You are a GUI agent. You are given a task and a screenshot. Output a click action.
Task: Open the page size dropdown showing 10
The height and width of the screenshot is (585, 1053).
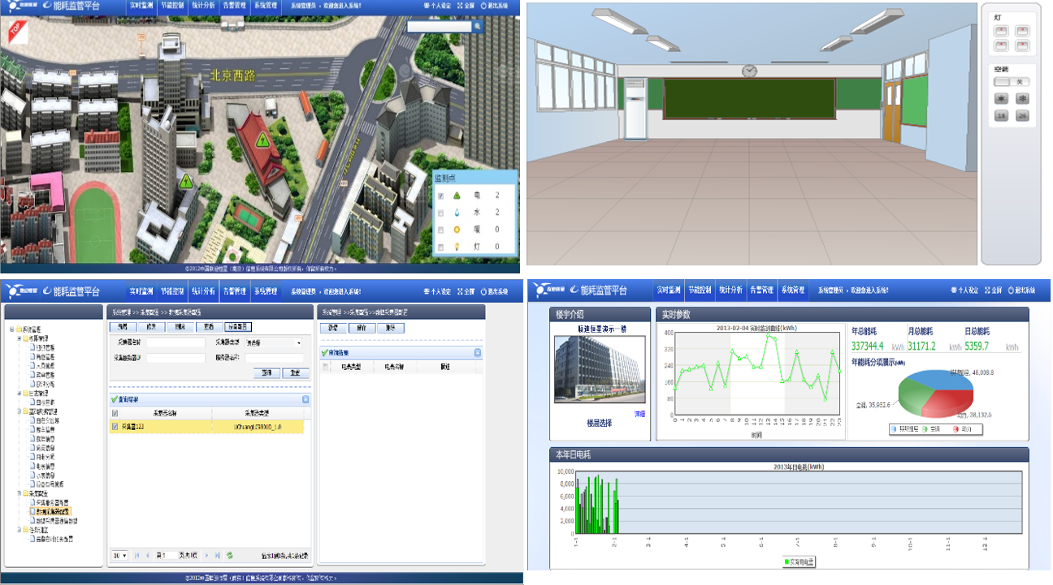120,555
